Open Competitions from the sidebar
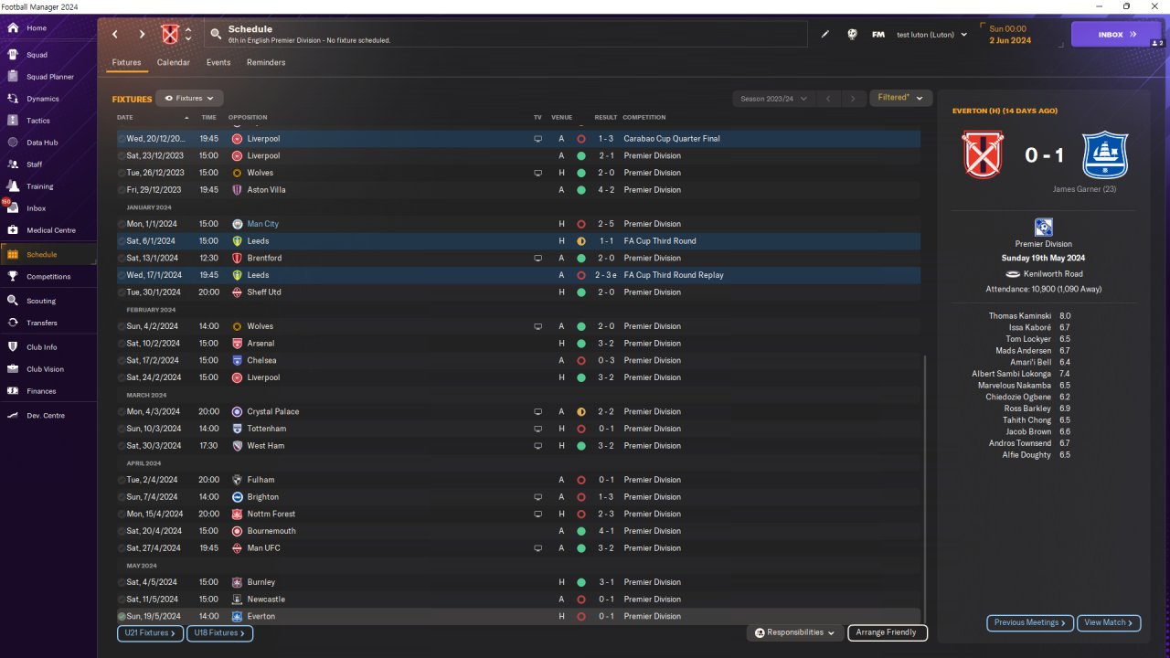1170x658 pixels. click(x=48, y=277)
